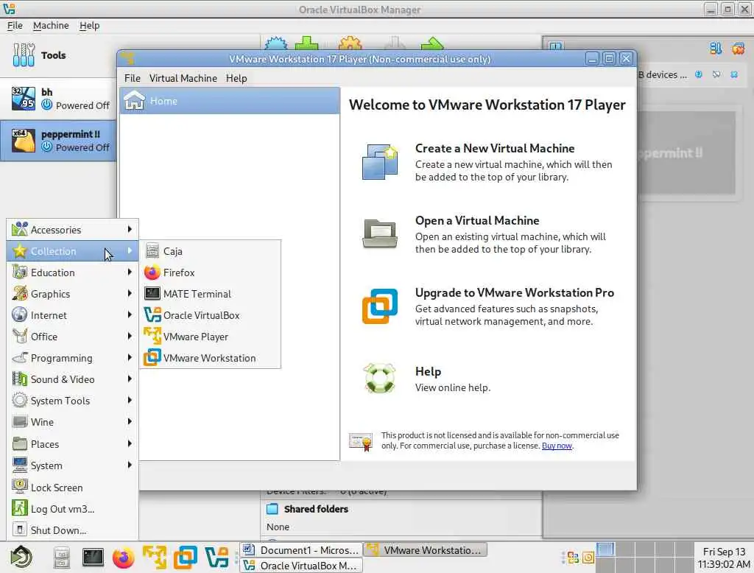This screenshot has height=573, width=754.
Task: Expand the Collection menu category
Action: 72,251
